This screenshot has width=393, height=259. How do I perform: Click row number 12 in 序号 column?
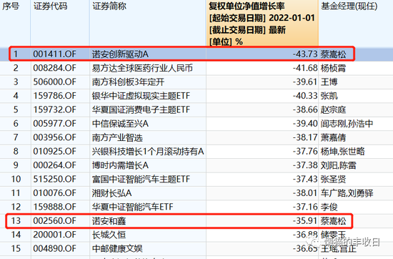[x=16, y=207]
